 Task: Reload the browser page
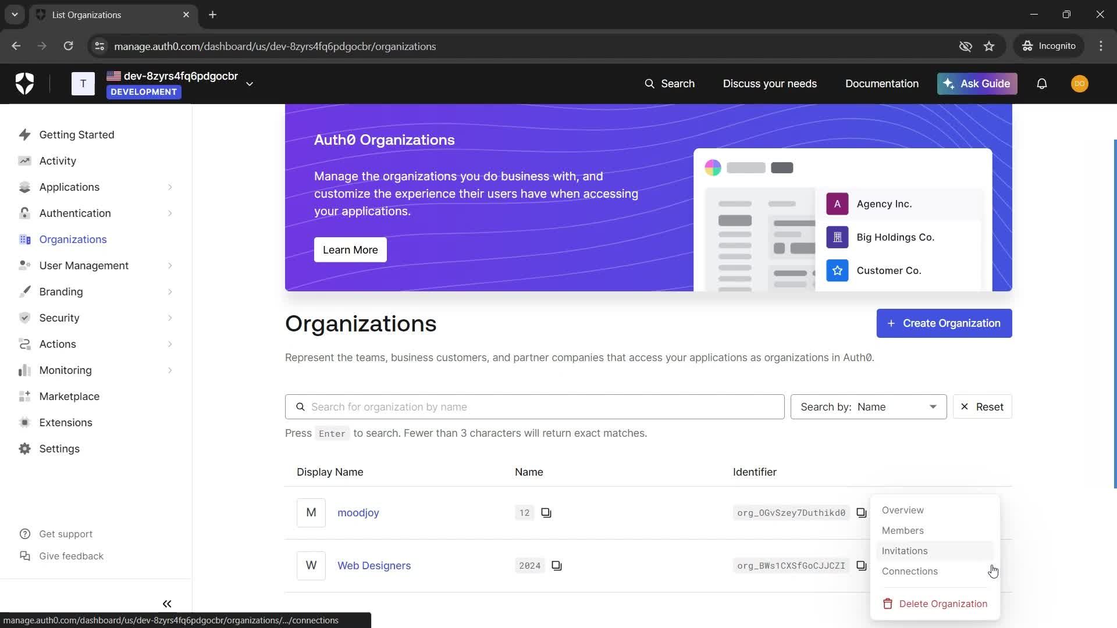68,47
